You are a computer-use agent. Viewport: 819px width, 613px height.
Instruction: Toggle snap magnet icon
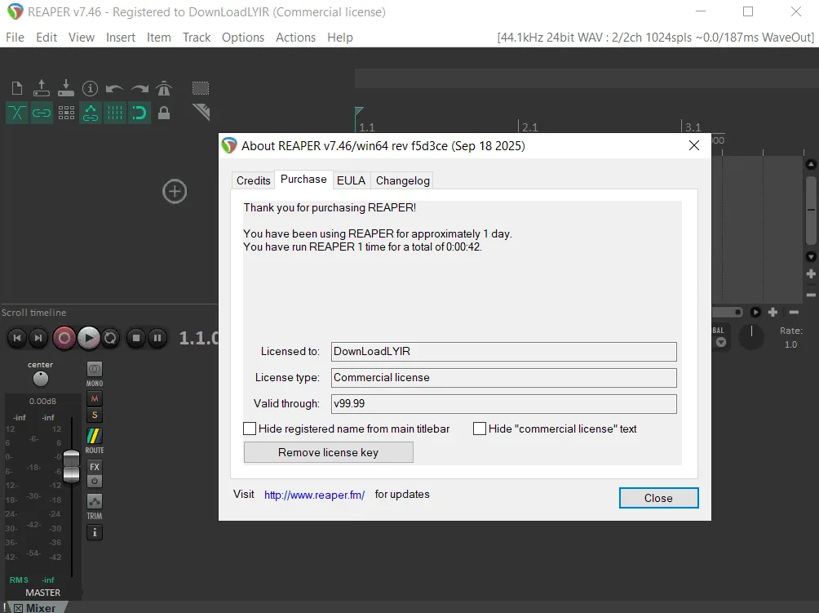pos(139,113)
